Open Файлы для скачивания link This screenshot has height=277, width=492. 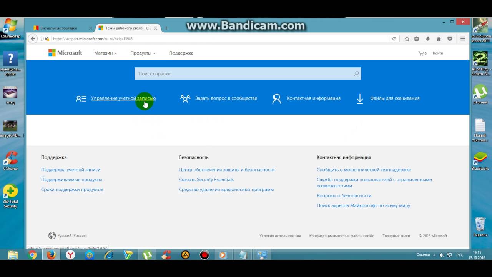[x=395, y=98]
